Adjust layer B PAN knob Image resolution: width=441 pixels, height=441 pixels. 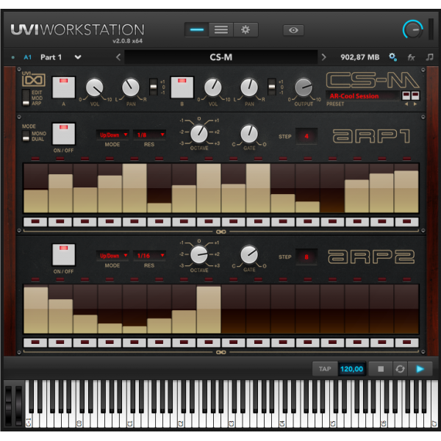249,87
